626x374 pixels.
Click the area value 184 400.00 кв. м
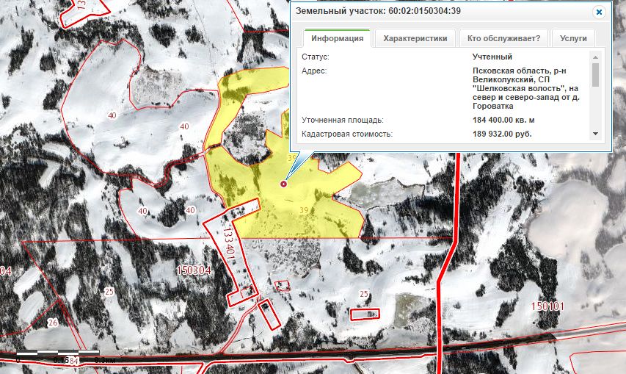[503, 120]
